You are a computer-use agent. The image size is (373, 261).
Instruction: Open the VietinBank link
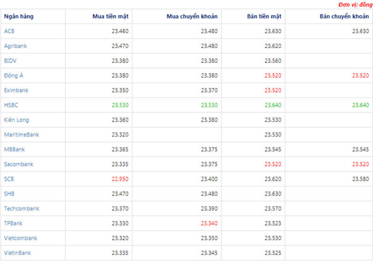point(17,253)
